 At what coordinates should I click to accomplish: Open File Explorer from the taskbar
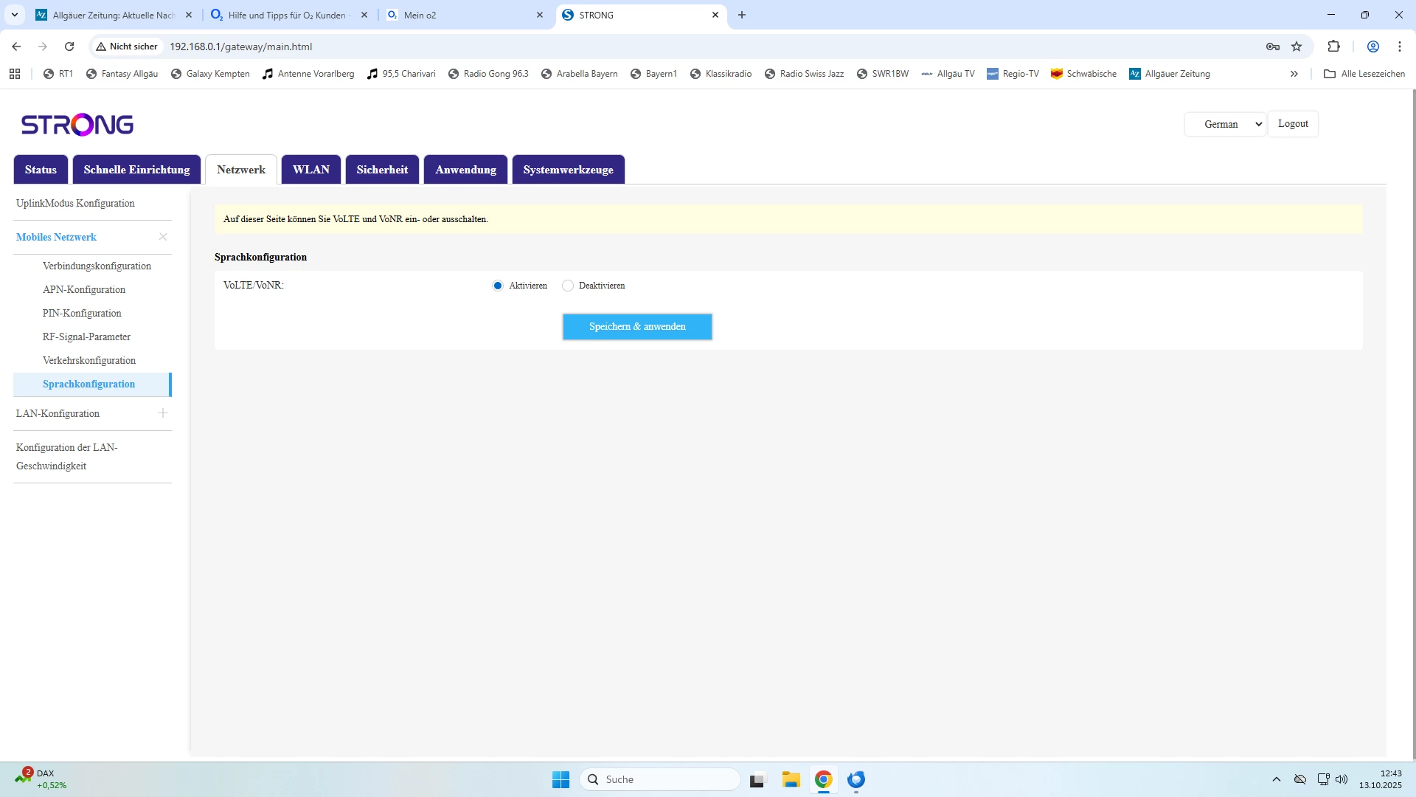pos(791,779)
